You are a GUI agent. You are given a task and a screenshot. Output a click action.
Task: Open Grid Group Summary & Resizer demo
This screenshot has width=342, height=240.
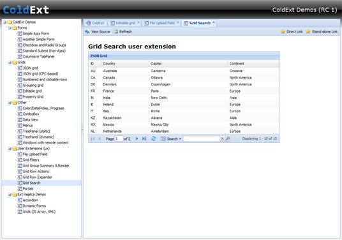[46, 166]
